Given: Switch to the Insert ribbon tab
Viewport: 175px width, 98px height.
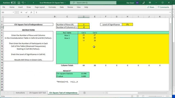Looking at the screenshot, I should [x=21, y=7].
